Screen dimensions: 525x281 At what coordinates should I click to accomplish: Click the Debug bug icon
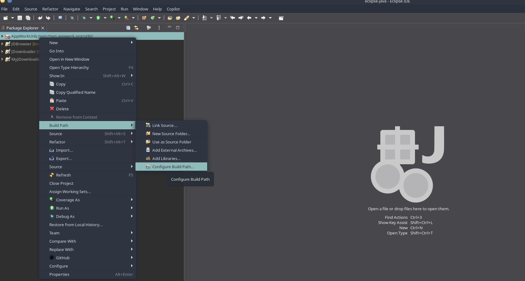pyautogui.click(x=84, y=18)
